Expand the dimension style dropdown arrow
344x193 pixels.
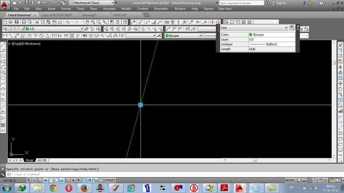tap(154, 36)
